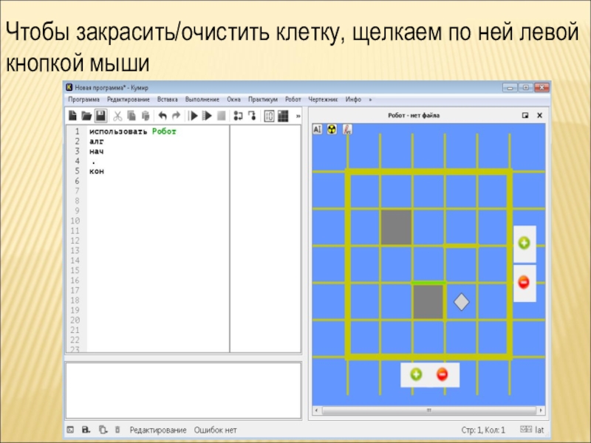Click the 'использовать Робот' code line
Image resolution: width=591 pixels, height=443 pixels.
[x=133, y=131]
